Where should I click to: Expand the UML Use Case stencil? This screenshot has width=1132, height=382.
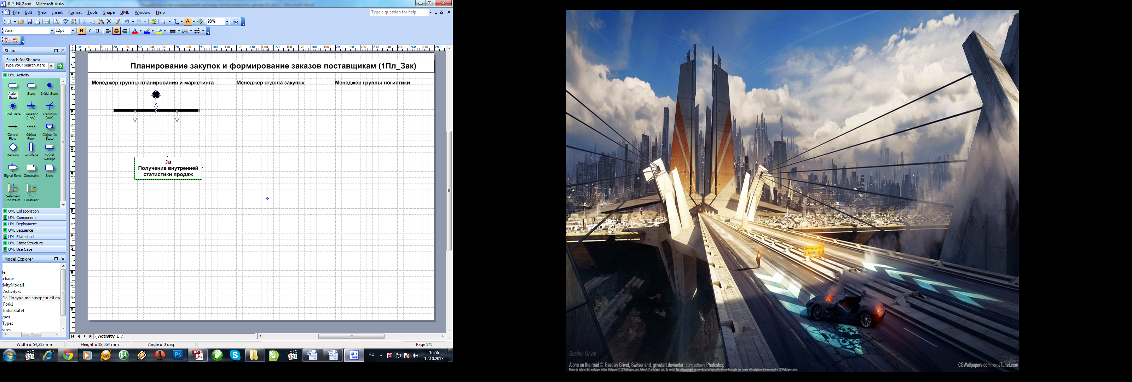pos(34,249)
